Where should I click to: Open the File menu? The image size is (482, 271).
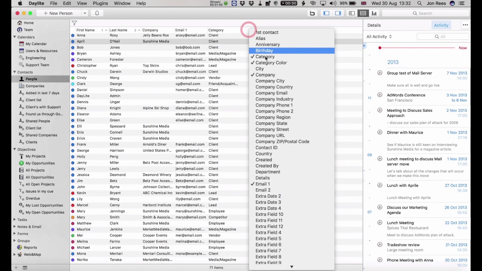tap(53, 3)
